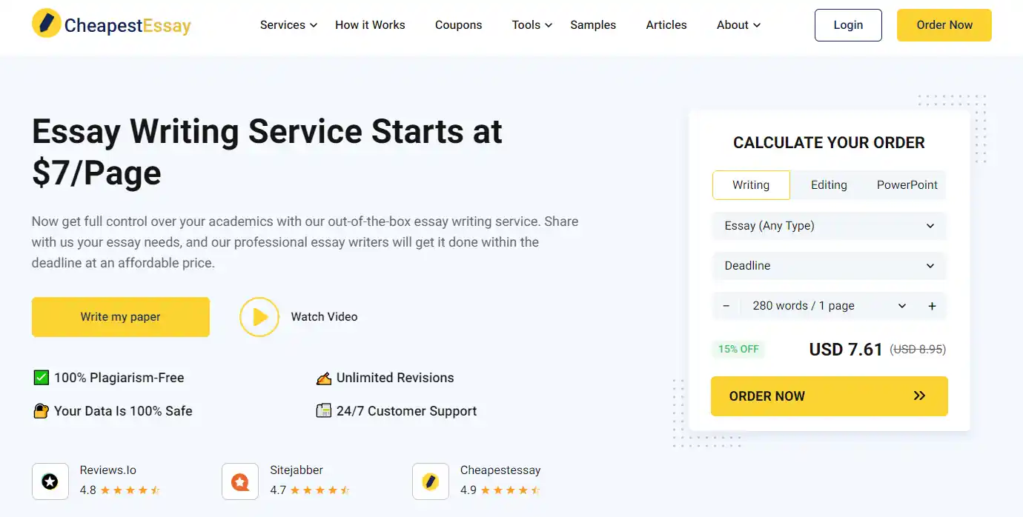Click the Reviews.Io star badge icon
The image size is (1023, 517).
tap(50, 481)
